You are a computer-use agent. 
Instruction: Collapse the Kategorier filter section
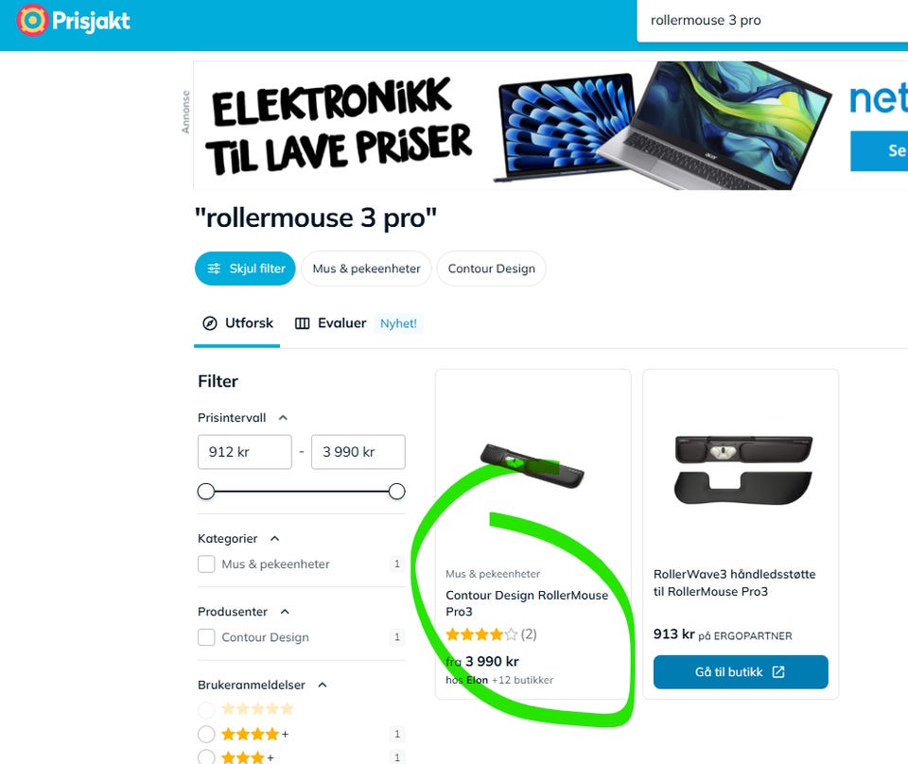(275, 539)
